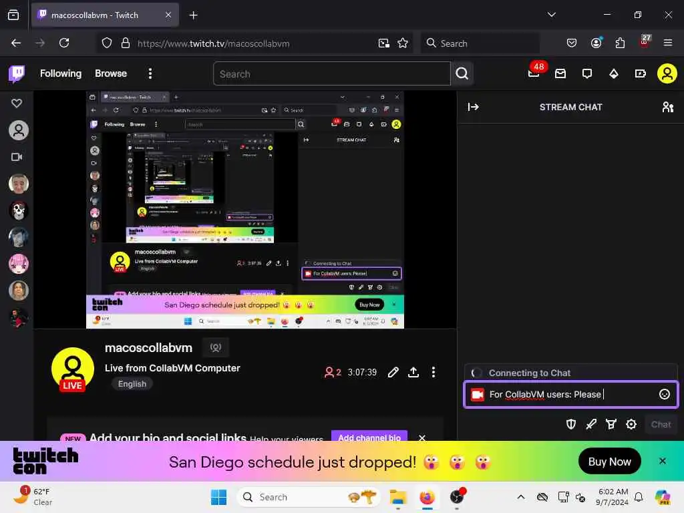This screenshot has width=684, height=513.
Task: Click the video camera icon in sidebar
Action: pos(17,157)
